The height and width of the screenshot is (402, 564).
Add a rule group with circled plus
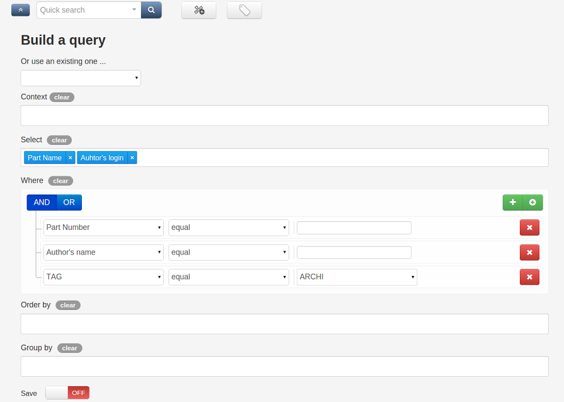tap(532, 202)
